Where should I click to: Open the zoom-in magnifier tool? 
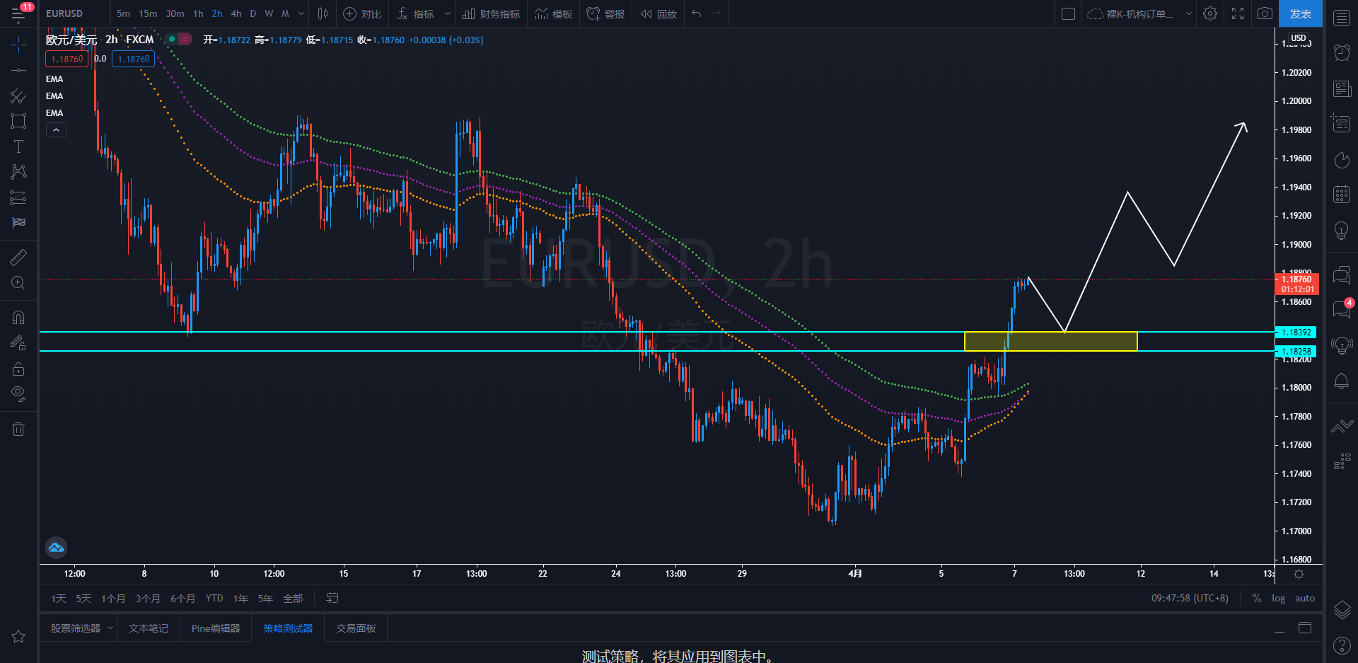tap(18, 283)
